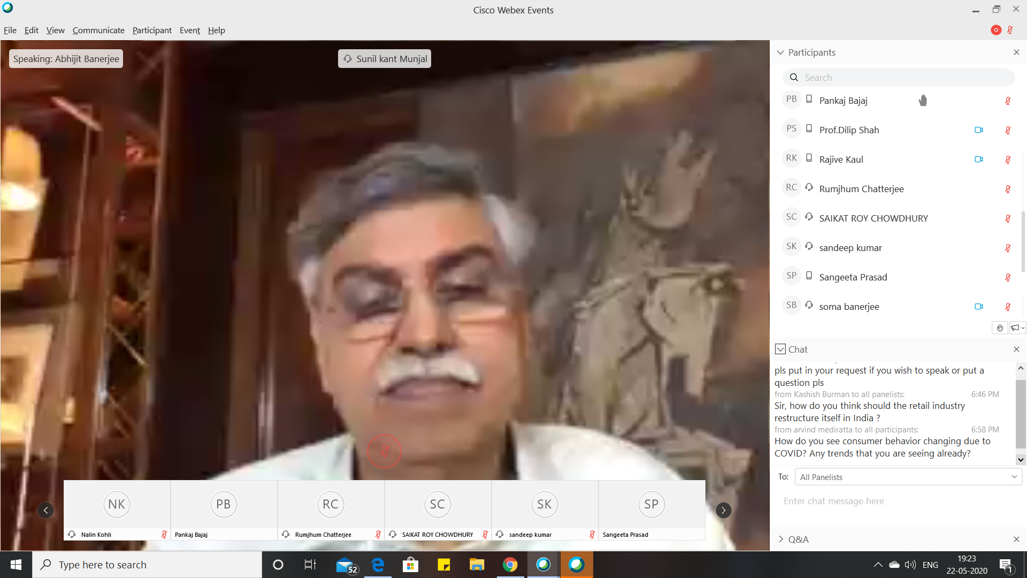Open Microsoft Edge from taskbar
1027x578 pixels.
(378, 565)
